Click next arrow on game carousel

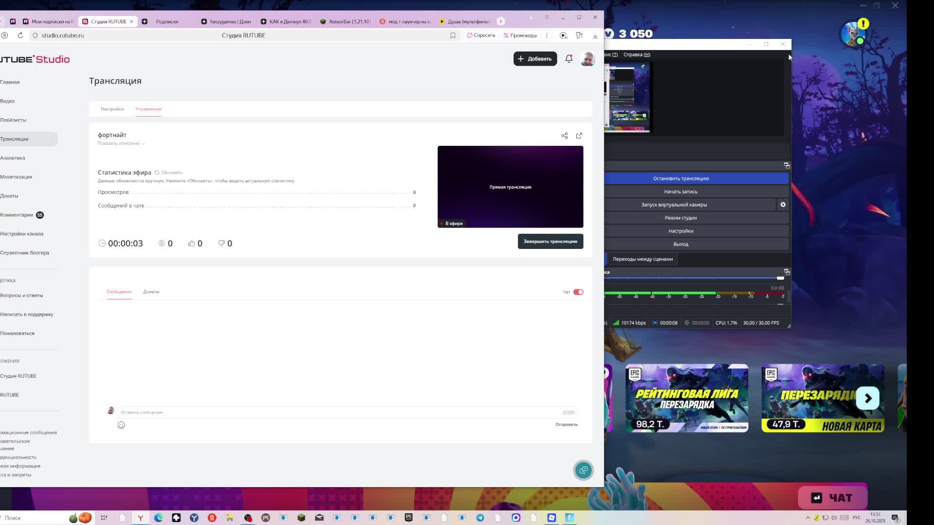click(x=867, y=399)
